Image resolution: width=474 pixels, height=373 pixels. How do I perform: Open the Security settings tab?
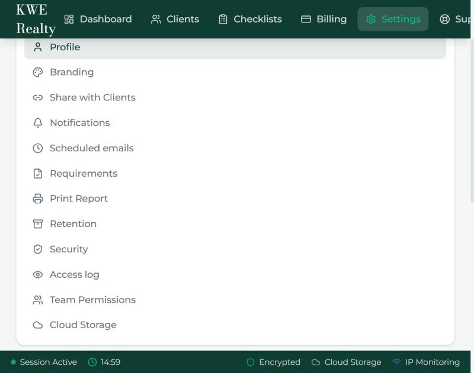click(235, 249)
